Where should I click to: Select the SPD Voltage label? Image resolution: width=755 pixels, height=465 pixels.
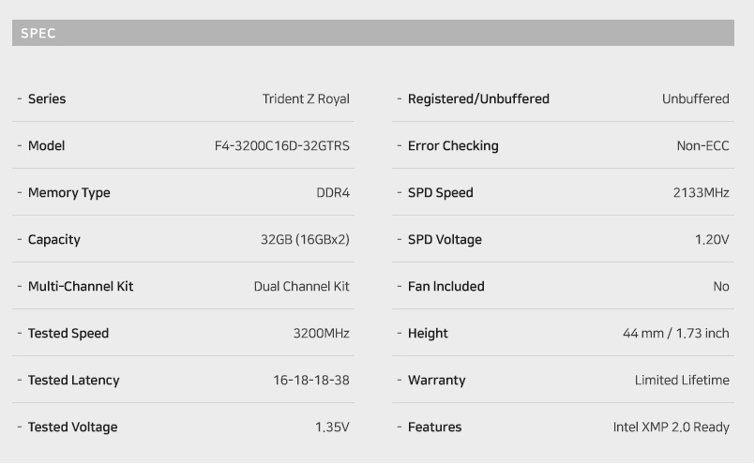[445, 239]
